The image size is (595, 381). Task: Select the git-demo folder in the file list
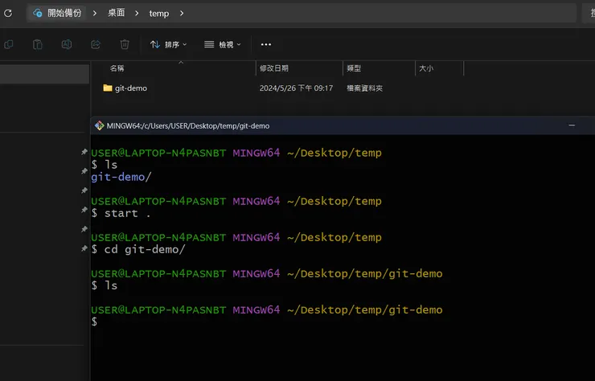(130, 88)
